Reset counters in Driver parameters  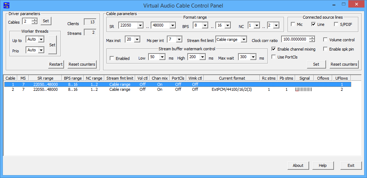(82, 64)
